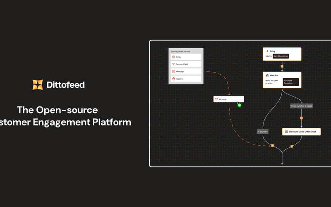Pick the Segment Split palette node

point(186,64)
